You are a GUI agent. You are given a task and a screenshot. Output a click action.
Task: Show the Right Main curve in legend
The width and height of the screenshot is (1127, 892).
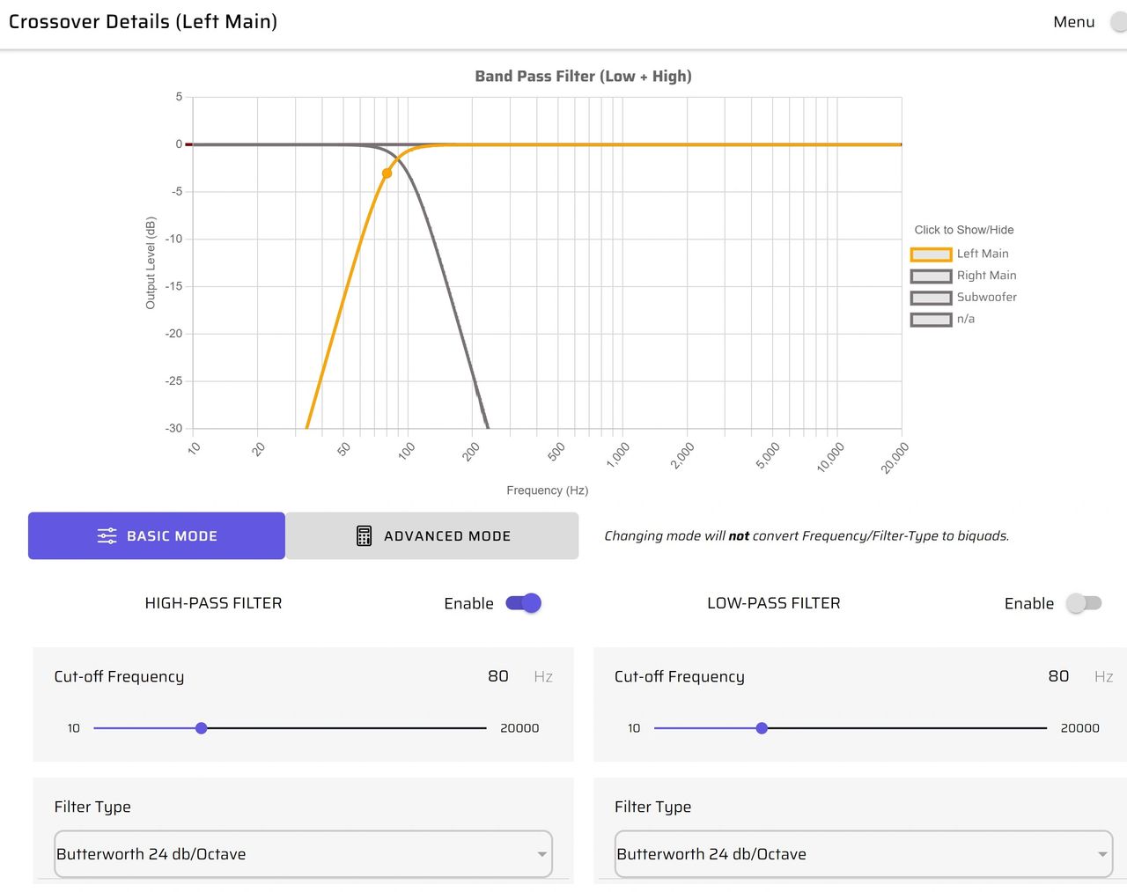(931, 276)
